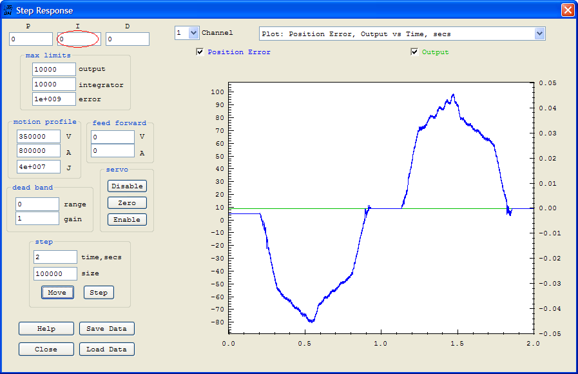Expand the Plot type dropdown
The height and width of the screenshot is (374, 578).
(539, 34)
